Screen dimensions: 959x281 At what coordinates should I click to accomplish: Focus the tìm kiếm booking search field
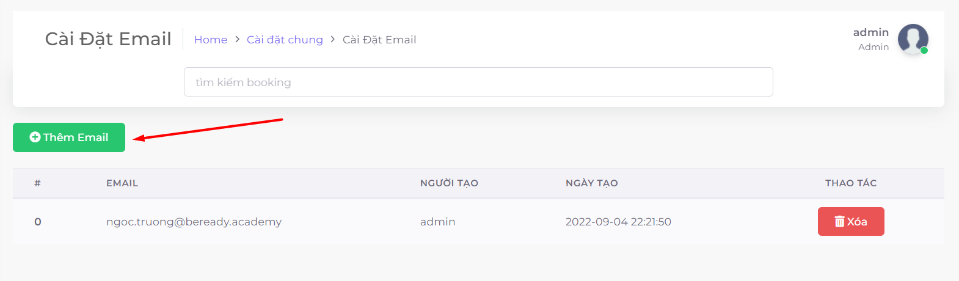pyautogui.click(x=478, y=82)
